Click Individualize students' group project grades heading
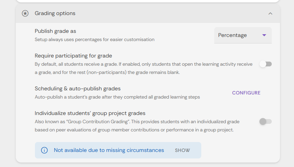The image size is (294, 167). tap(90, 113)
